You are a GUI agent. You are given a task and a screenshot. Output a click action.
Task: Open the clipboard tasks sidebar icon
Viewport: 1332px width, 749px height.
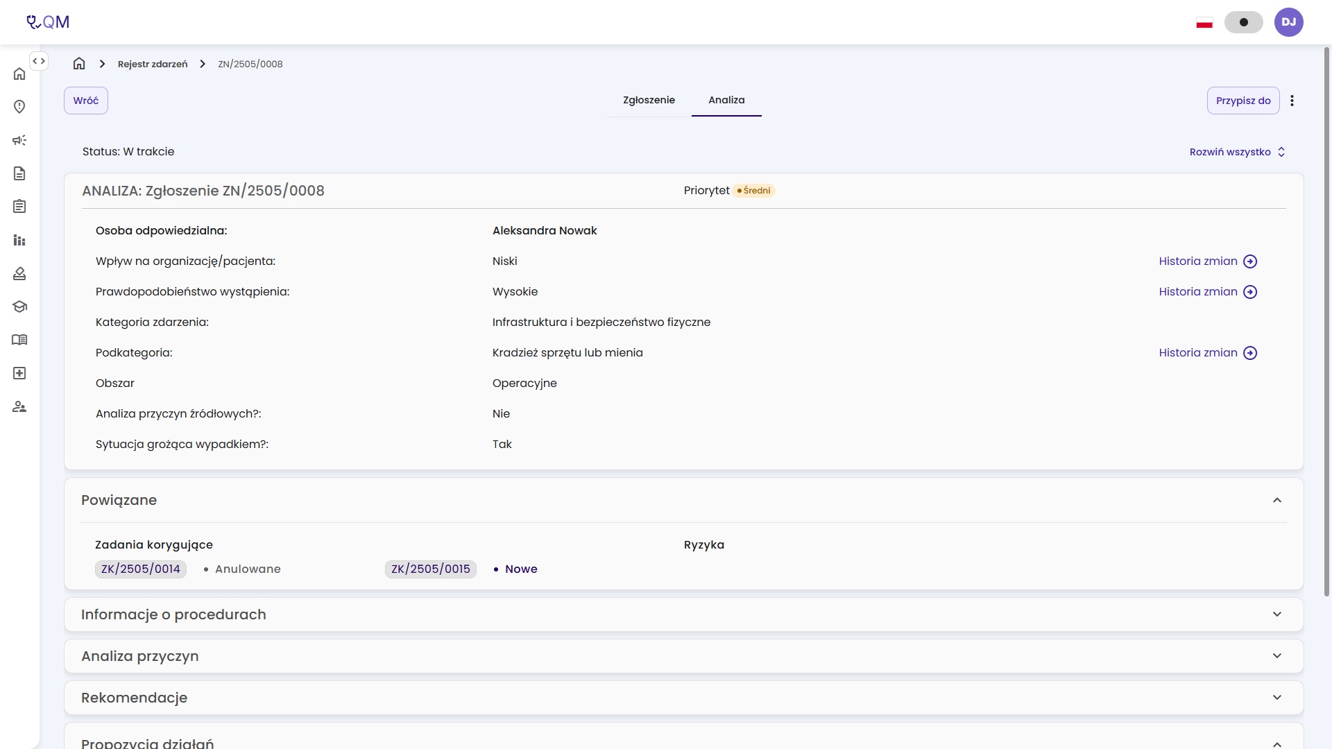[19, 207]
